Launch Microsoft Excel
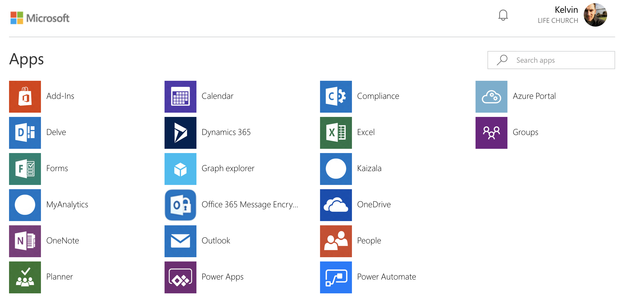Viewport: 622px width, 296px height. click(x=335, y=132)
